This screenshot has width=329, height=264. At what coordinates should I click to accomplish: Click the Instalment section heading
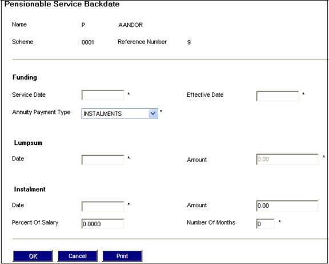coord(30,190)
